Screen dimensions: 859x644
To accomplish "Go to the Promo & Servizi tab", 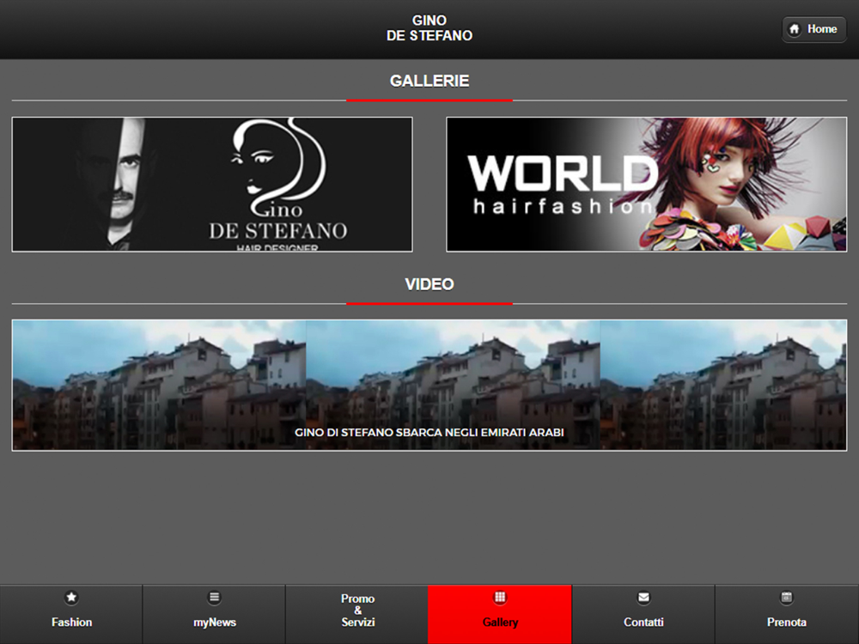I will [x=357, y=615].
